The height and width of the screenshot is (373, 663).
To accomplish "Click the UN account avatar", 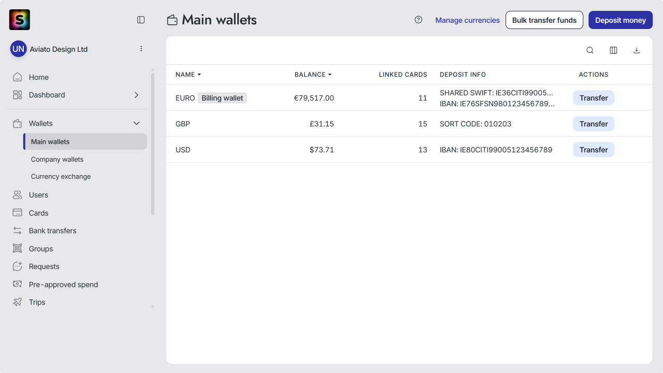I will (18, 49).
